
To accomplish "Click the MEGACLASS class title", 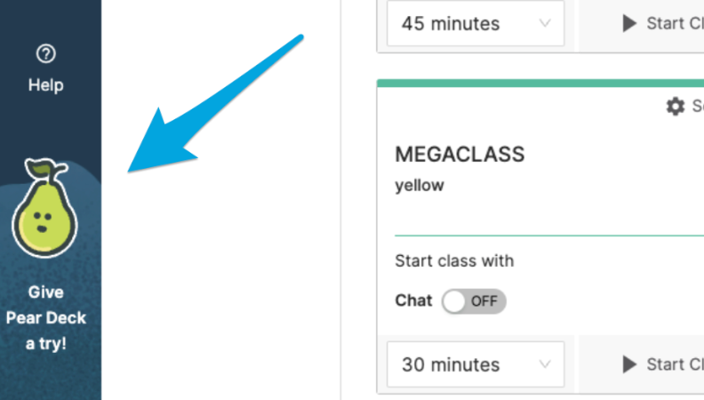I will [x=460, y=155].
